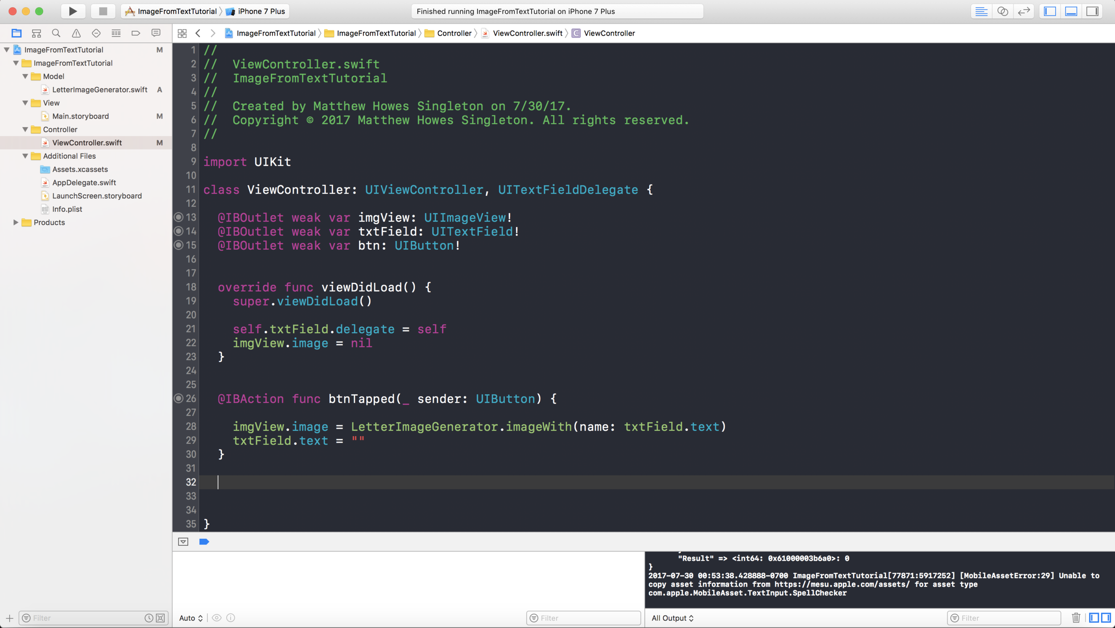Show the Symbol navigator
Screen dimensions: 1115x628
tap(37, 33)
